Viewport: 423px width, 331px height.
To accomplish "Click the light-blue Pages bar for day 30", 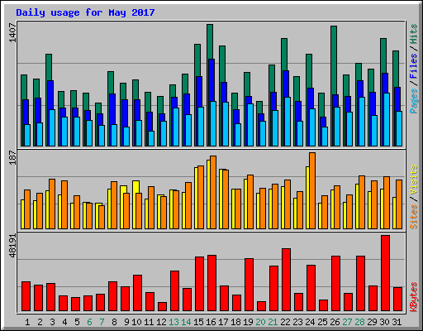I will tap(387, 119).
